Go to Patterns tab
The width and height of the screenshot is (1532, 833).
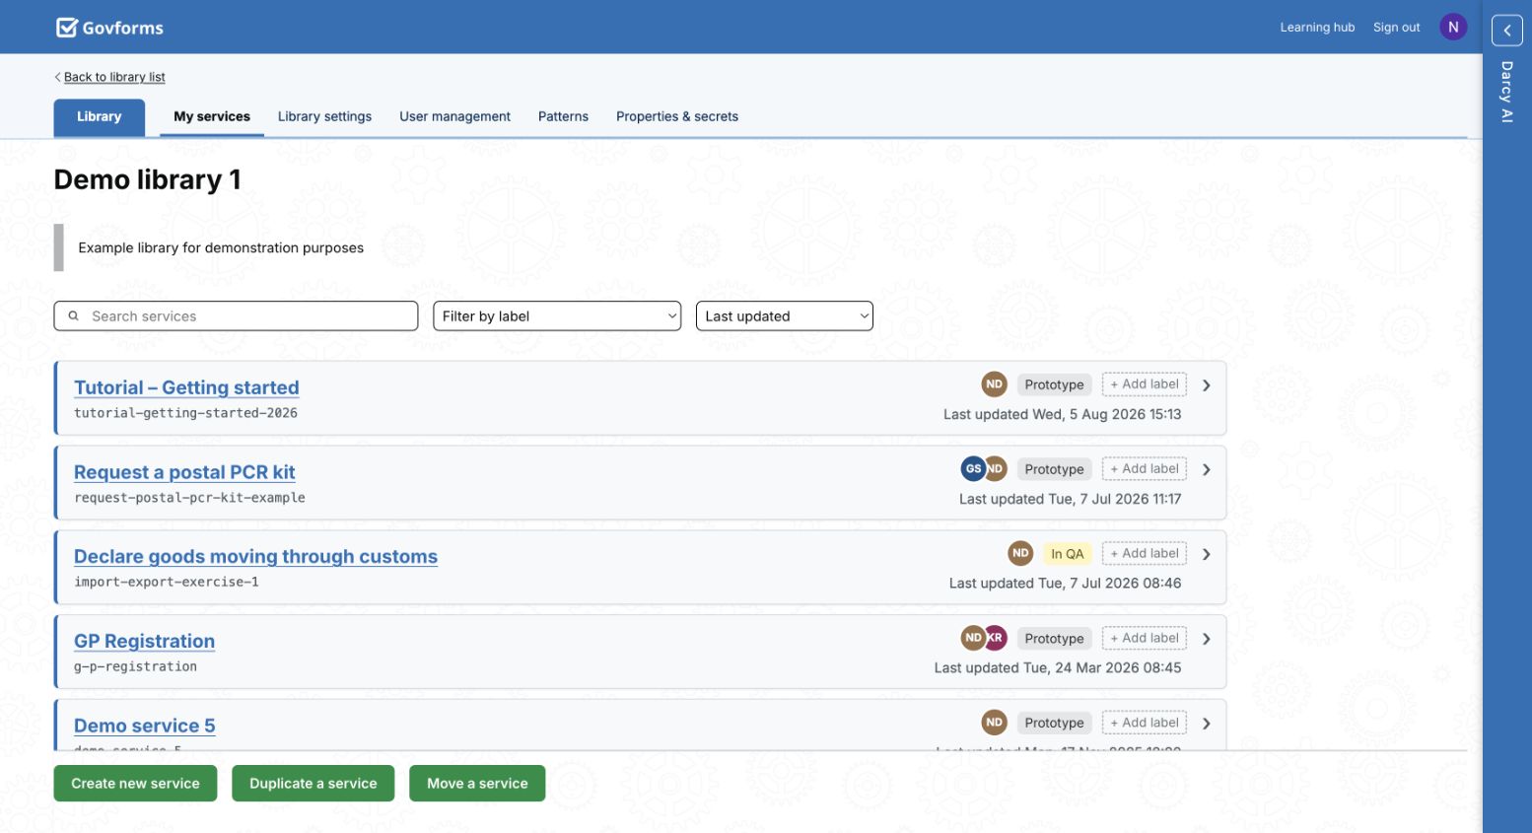tap(563, 116)
